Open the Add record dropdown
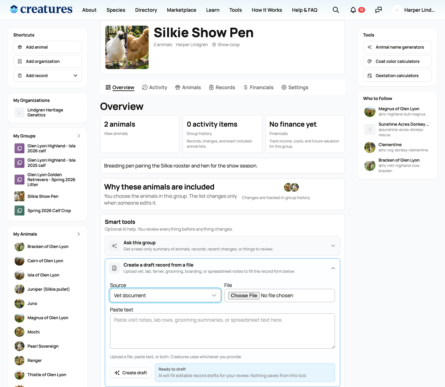Screen dimensions: 445x387 point(48,75)
